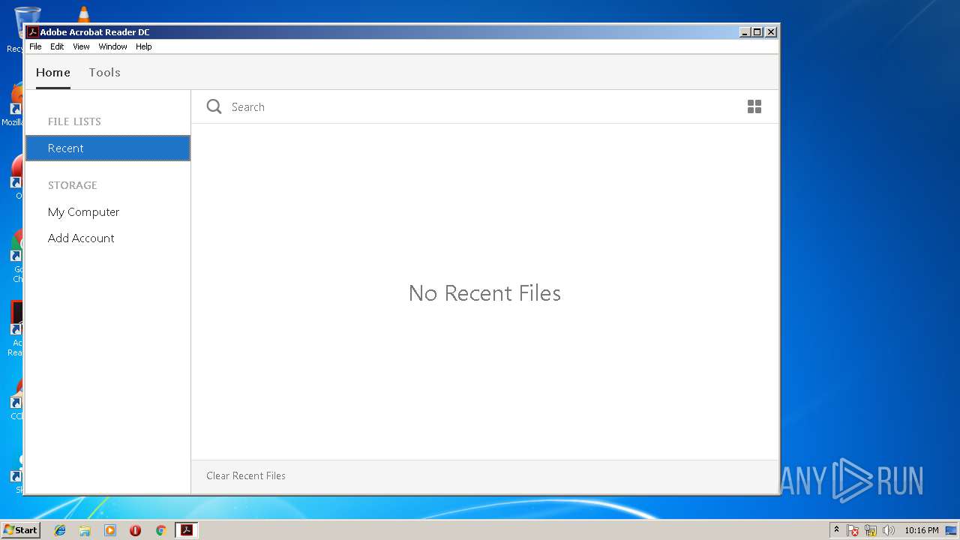Image resolution: width=960 pixels, height=540 pixels.
Task: Click the taskbar clock showing 10:16 PM
Action: tap(921, 530)
